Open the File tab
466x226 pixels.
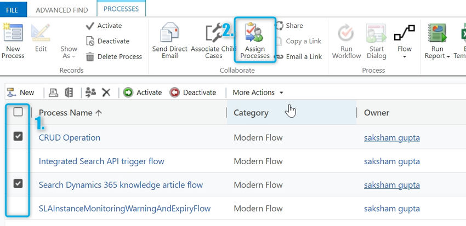(12, 10)
